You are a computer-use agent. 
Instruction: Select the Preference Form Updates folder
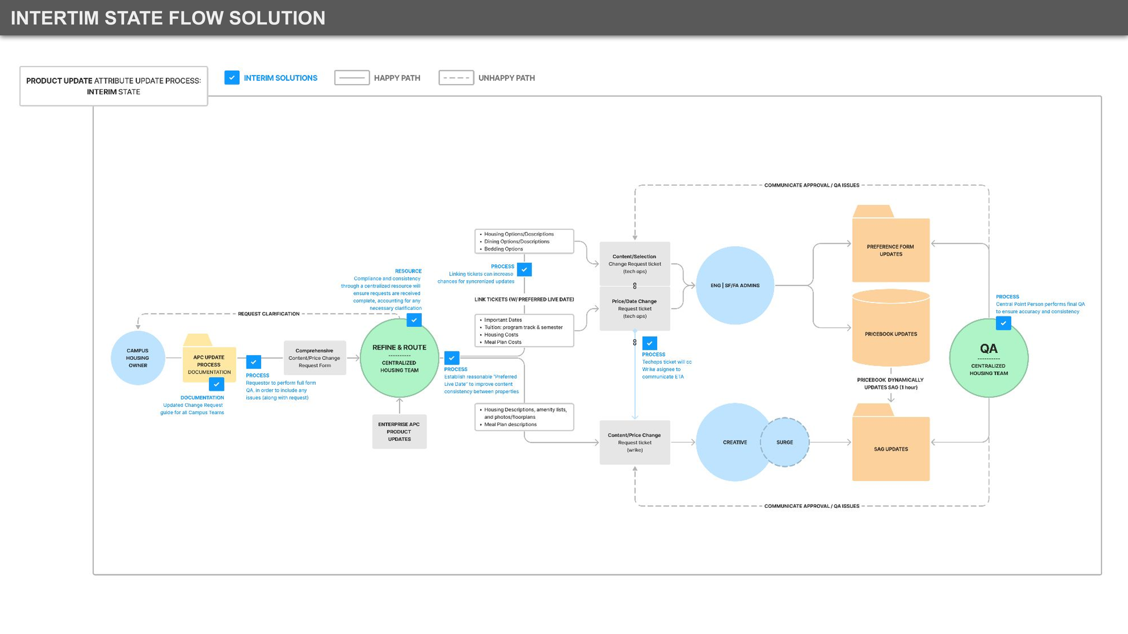891,244
